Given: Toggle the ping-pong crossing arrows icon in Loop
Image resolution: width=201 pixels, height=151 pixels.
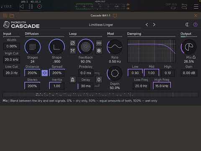Looking at the screenshot, I should pos(72,51).
